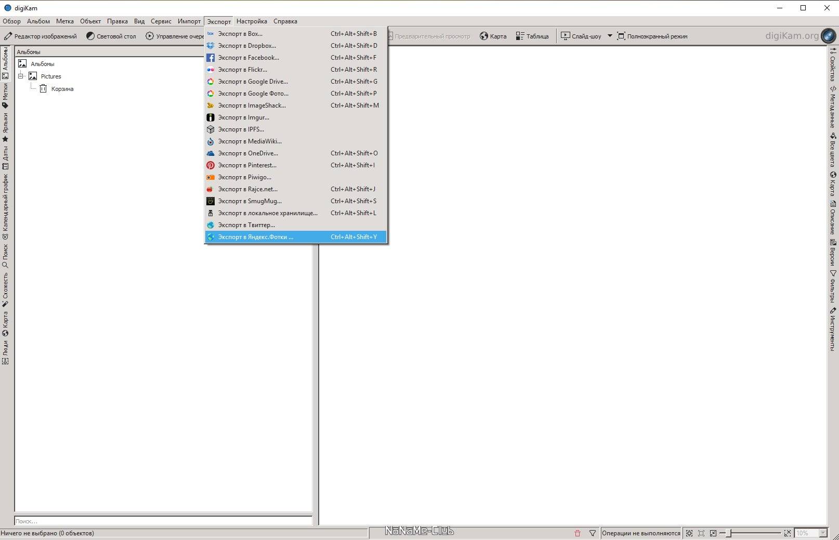Choose Экспорт в SmugMug...

[296, 201]
